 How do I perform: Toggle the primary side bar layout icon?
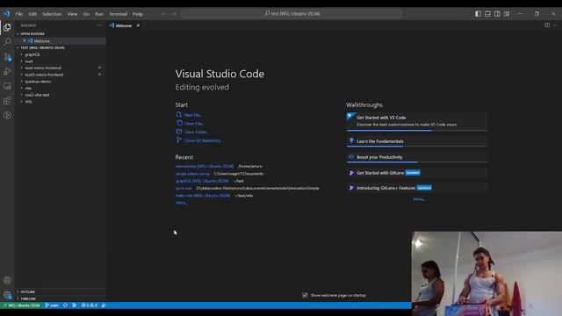pyautogui.click(x=478, y=14)
